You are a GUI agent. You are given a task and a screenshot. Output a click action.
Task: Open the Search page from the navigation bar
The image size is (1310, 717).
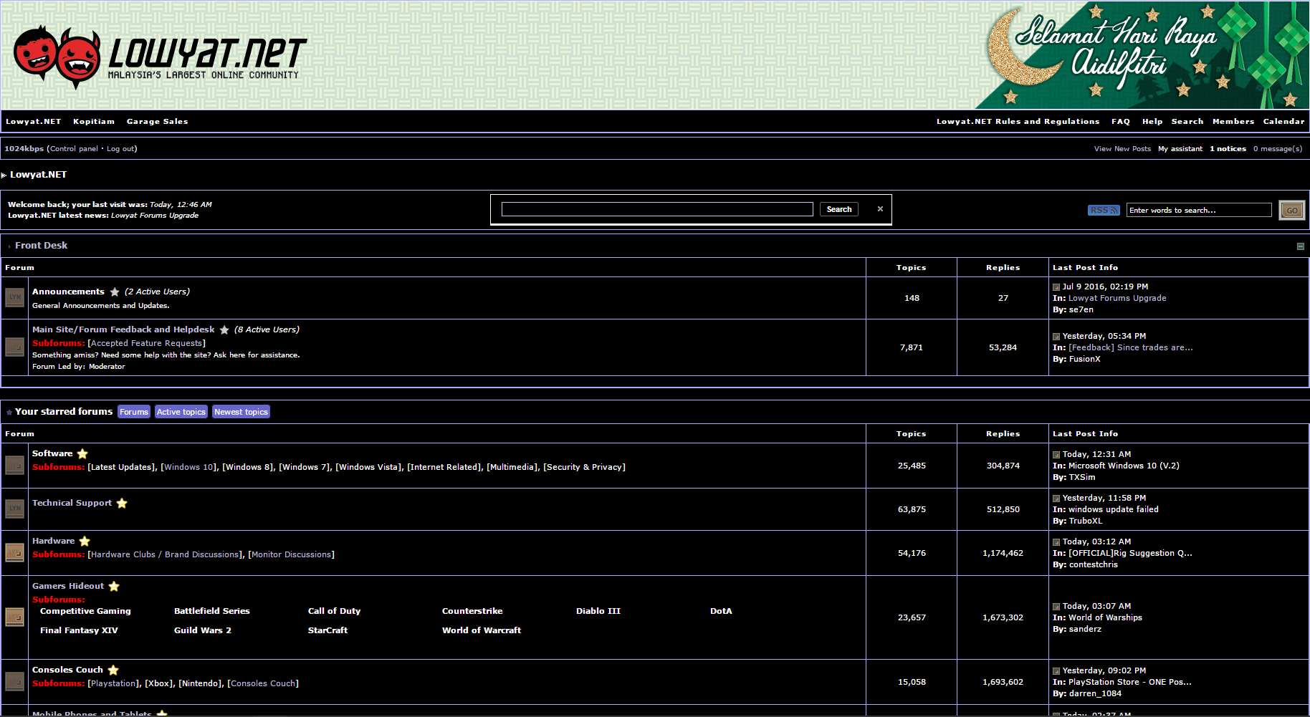click(1187, 122)
